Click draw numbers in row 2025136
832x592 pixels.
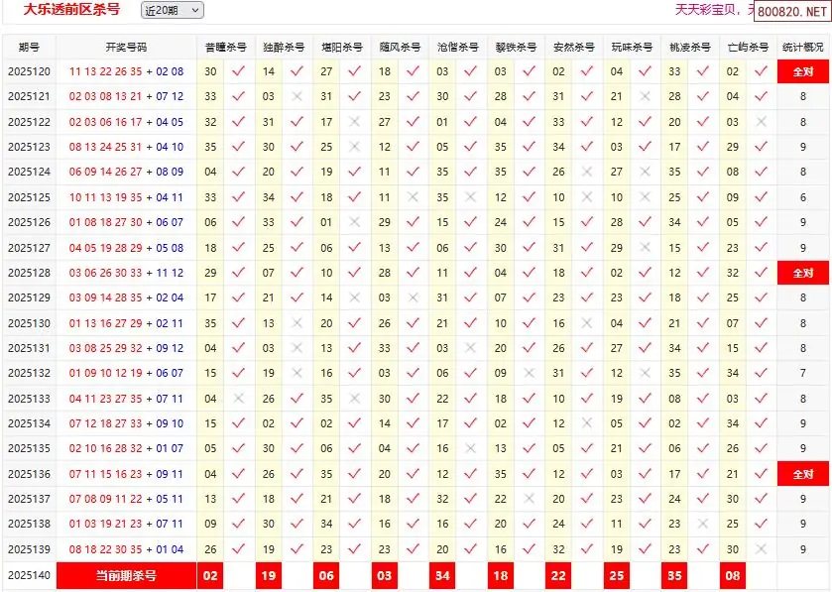click(126, 474)
